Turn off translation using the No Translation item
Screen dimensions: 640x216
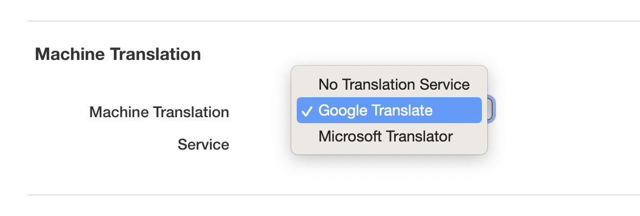coord(394,84)
